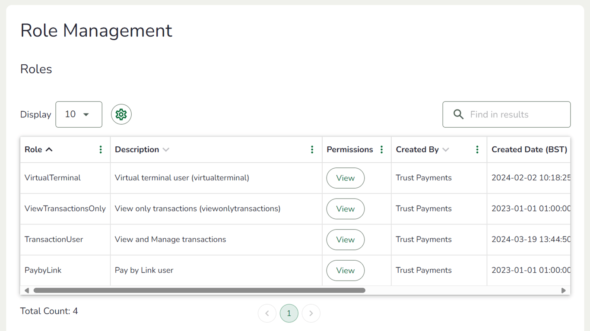
Task: Go to the next page
Action: 311,313
